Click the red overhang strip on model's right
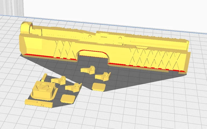 click(146, 67)
